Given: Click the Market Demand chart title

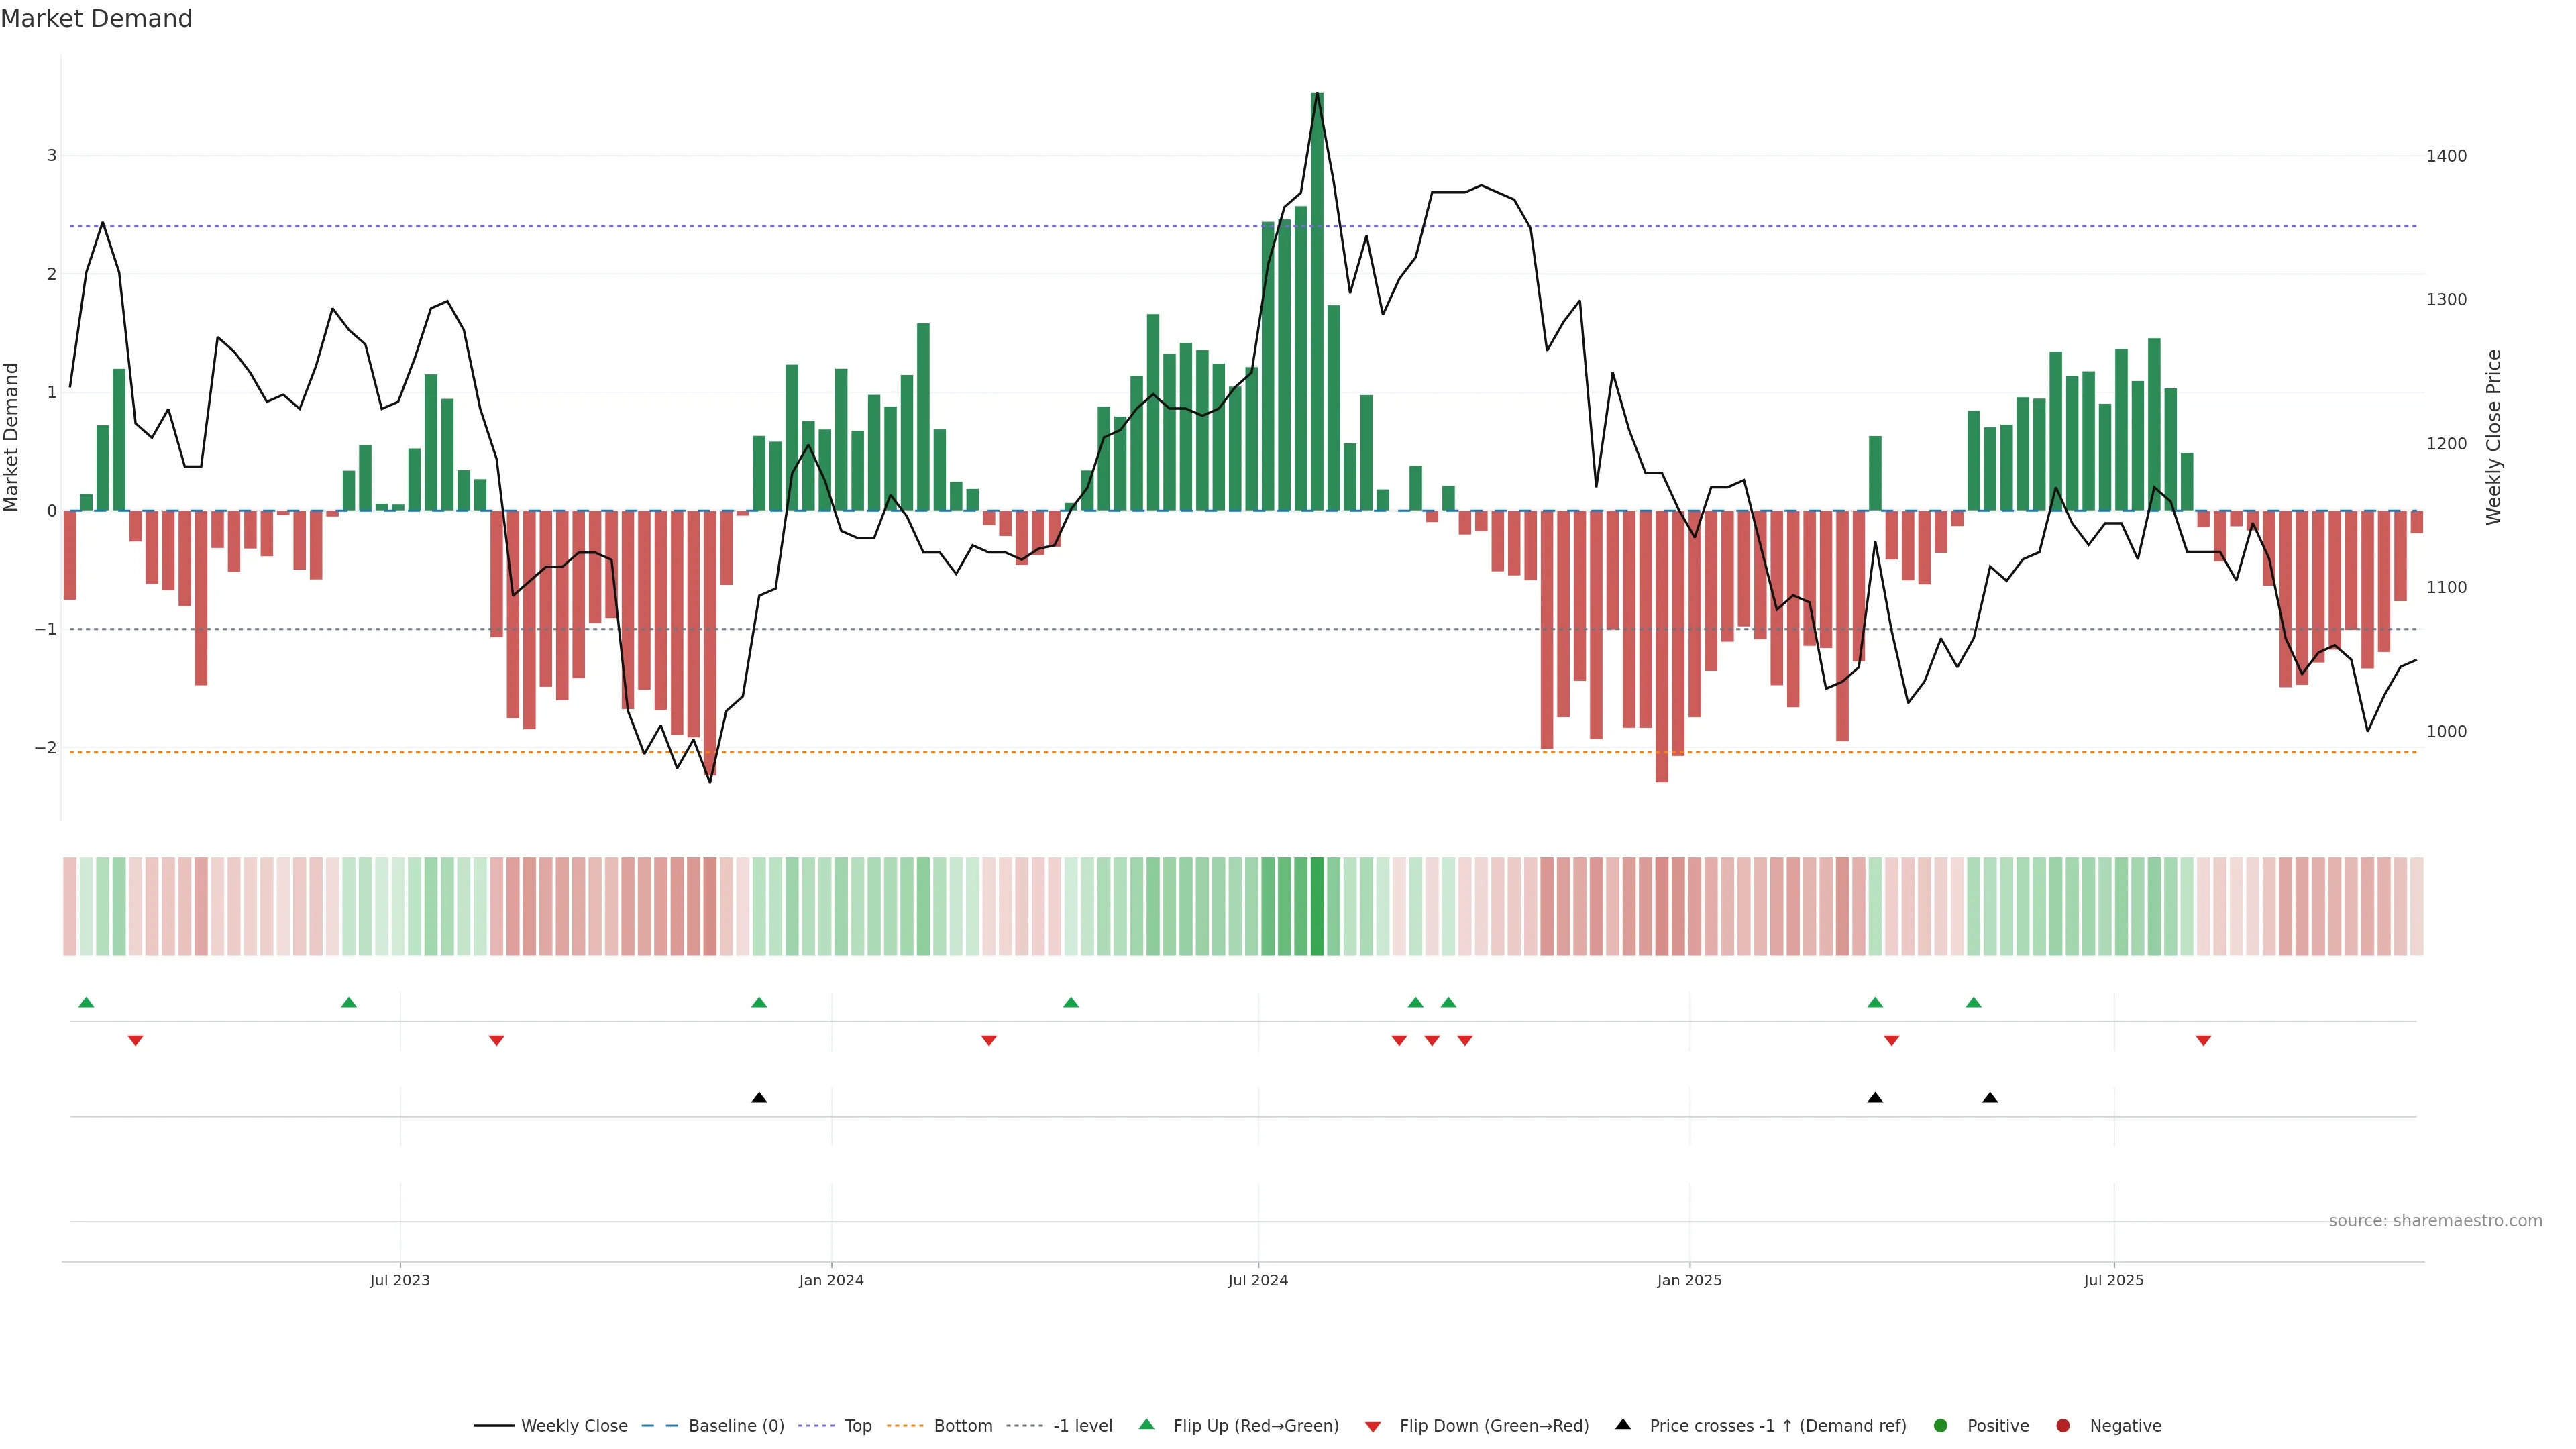Looking at the screenshot, I should [96, 19].
